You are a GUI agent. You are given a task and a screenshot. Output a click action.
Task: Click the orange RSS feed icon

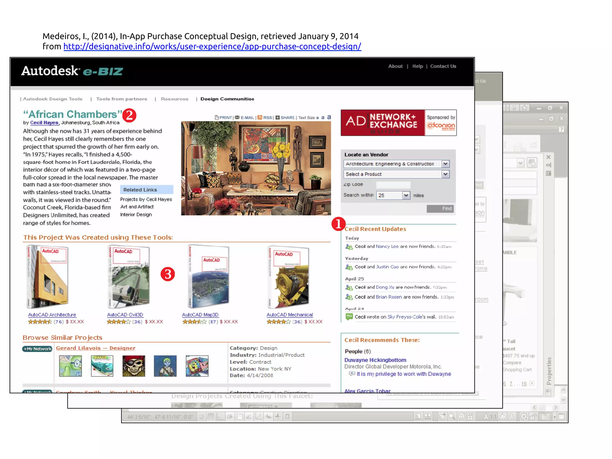[260, 117]
